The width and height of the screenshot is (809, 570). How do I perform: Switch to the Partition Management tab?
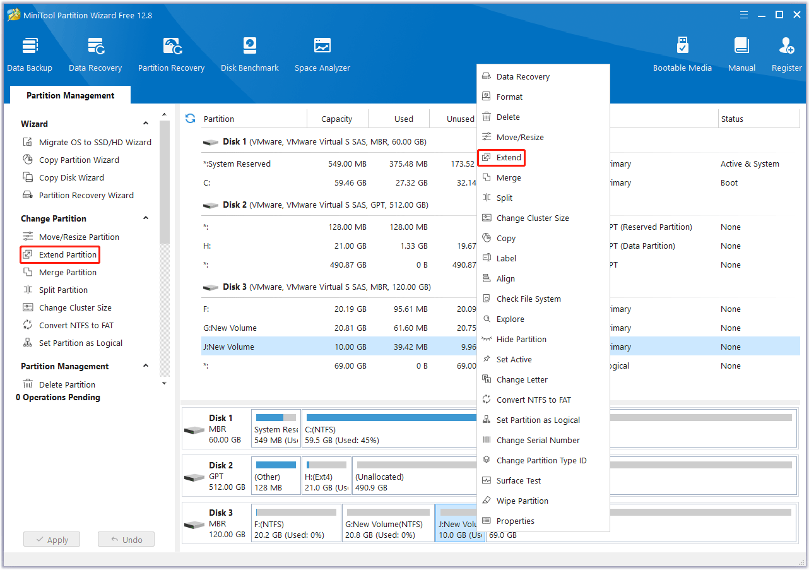click(x=71, y=95)
